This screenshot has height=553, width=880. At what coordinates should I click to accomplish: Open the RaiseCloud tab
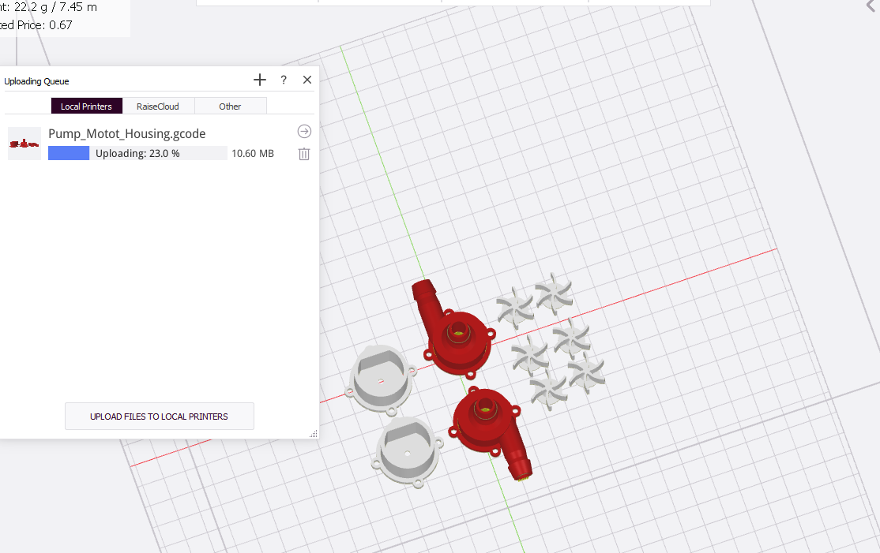pos(158,106)
